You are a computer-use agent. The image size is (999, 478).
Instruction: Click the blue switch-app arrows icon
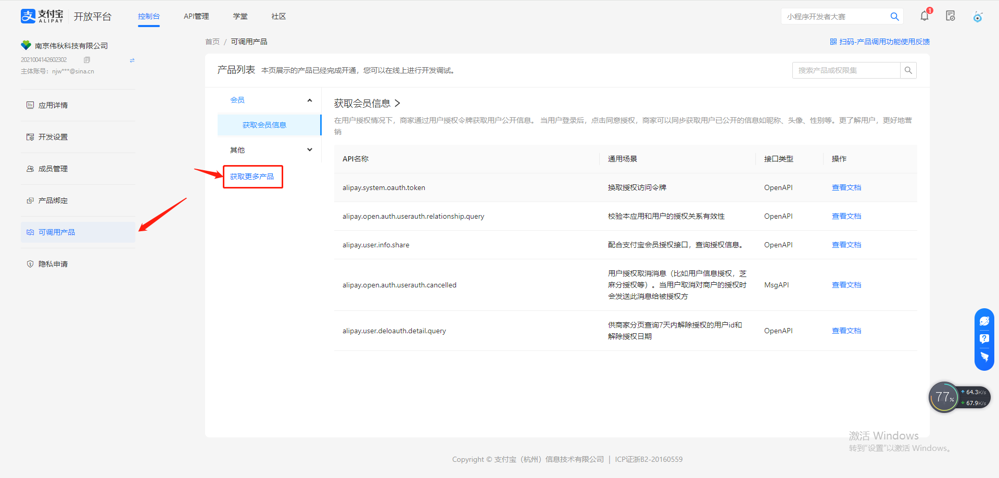pos(132,60)
